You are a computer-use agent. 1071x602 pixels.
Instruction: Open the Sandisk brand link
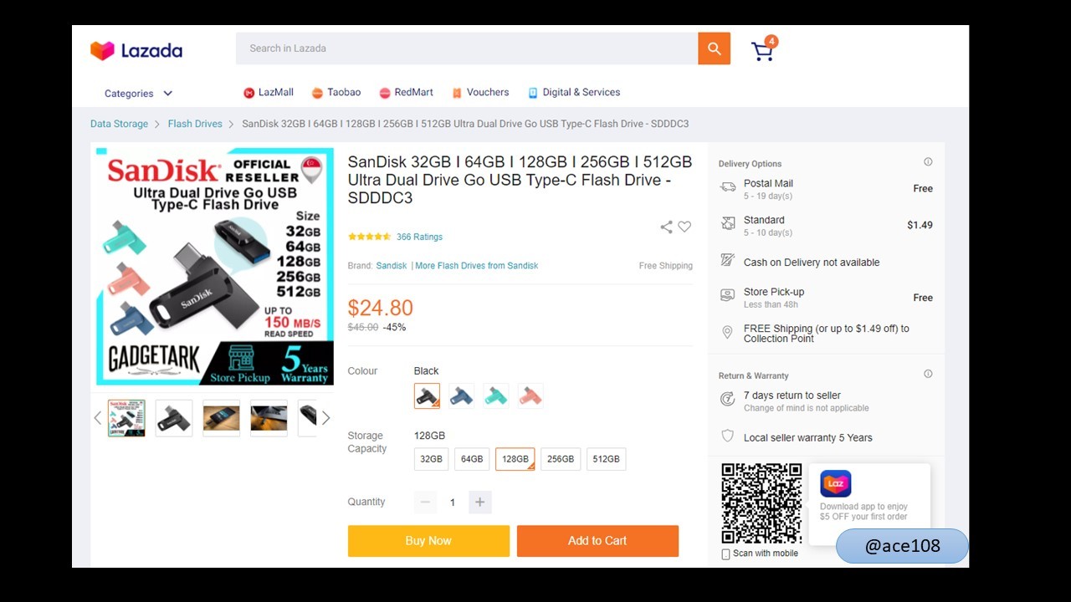tap(392, 266)
